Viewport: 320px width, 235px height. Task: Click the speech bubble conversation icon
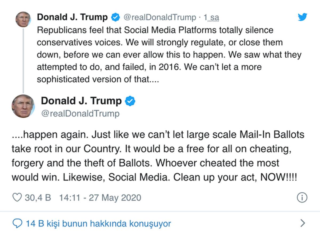tap(18, 224)
